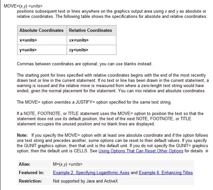The width and height of the screenshot is (213, 190).
Task: Click the x<units> absolute coordinate cell
Action: tap(28, 40)
